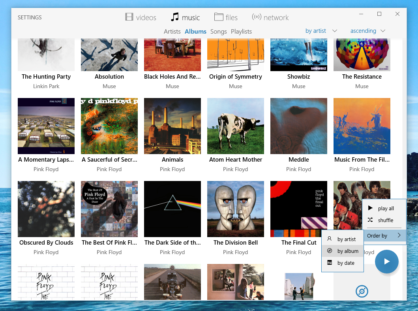The image size is (418, 311).
Task: Click the music note icon
Action: click(174, 17)
